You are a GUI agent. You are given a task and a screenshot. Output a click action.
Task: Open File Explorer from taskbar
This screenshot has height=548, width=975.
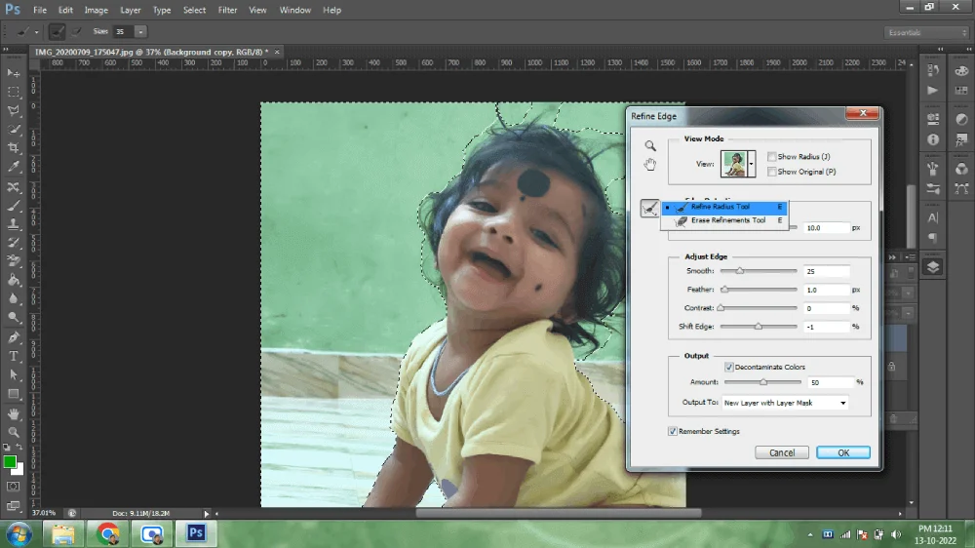(62, 534)
